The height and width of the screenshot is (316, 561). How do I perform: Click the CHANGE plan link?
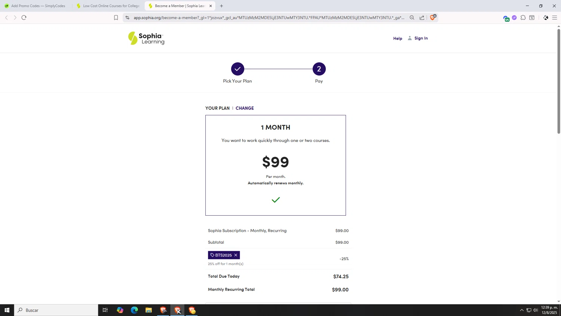[x=245, y=108]
